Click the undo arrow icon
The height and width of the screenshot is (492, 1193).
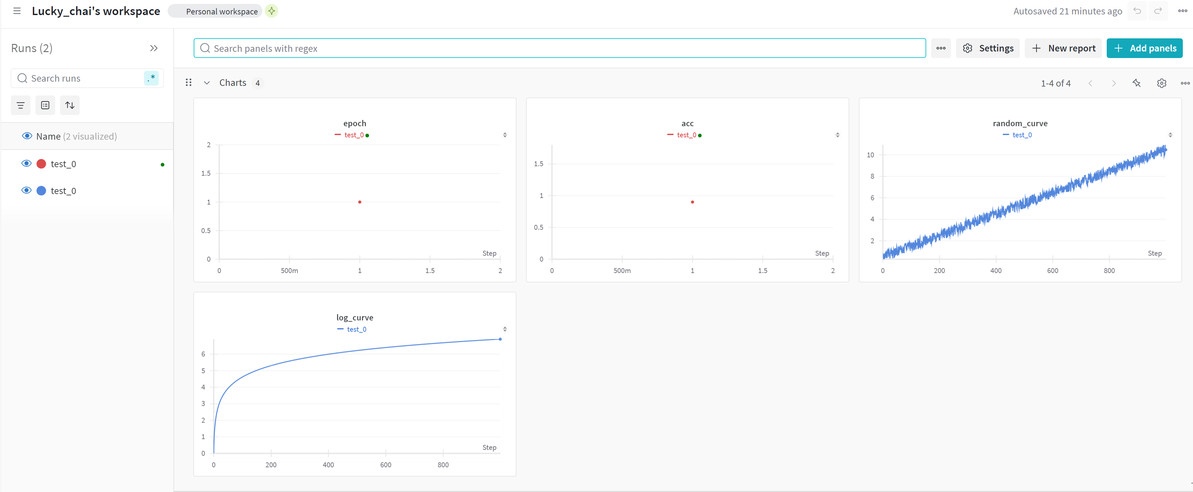coord(1137,11)
